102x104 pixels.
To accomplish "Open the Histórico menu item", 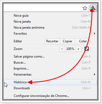I will pyautogui.click(x=51, y=82).
